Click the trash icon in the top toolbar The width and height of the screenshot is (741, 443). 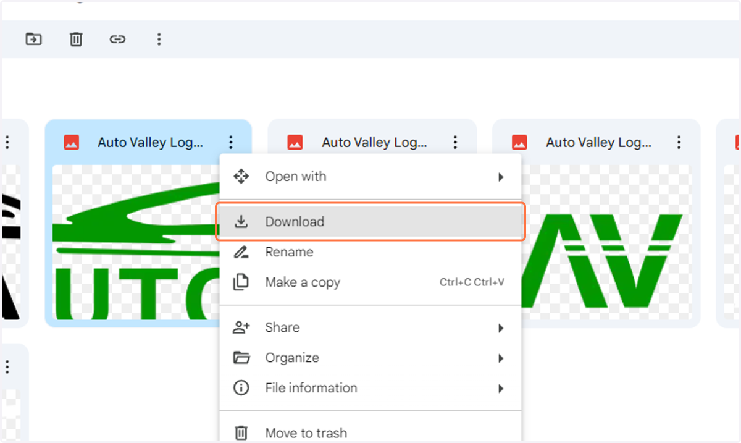coord(76,40)
